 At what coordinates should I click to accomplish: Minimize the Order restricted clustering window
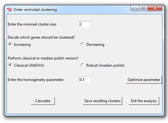click(x=135, y=8)
